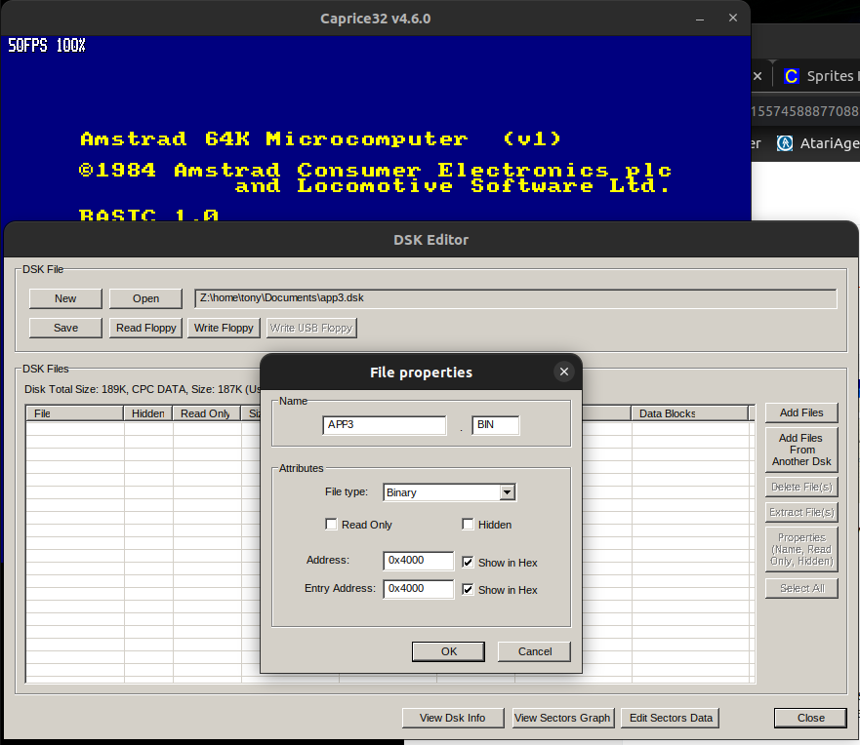Image resolution: width=860 pixels, height=745 pixels.
Task: Enable the Hidden checkbox
Action: point(468,525)
